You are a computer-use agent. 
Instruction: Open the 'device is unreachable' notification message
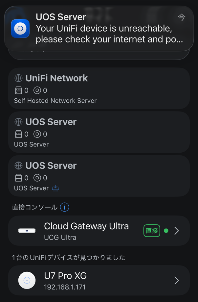coord(108,34)
